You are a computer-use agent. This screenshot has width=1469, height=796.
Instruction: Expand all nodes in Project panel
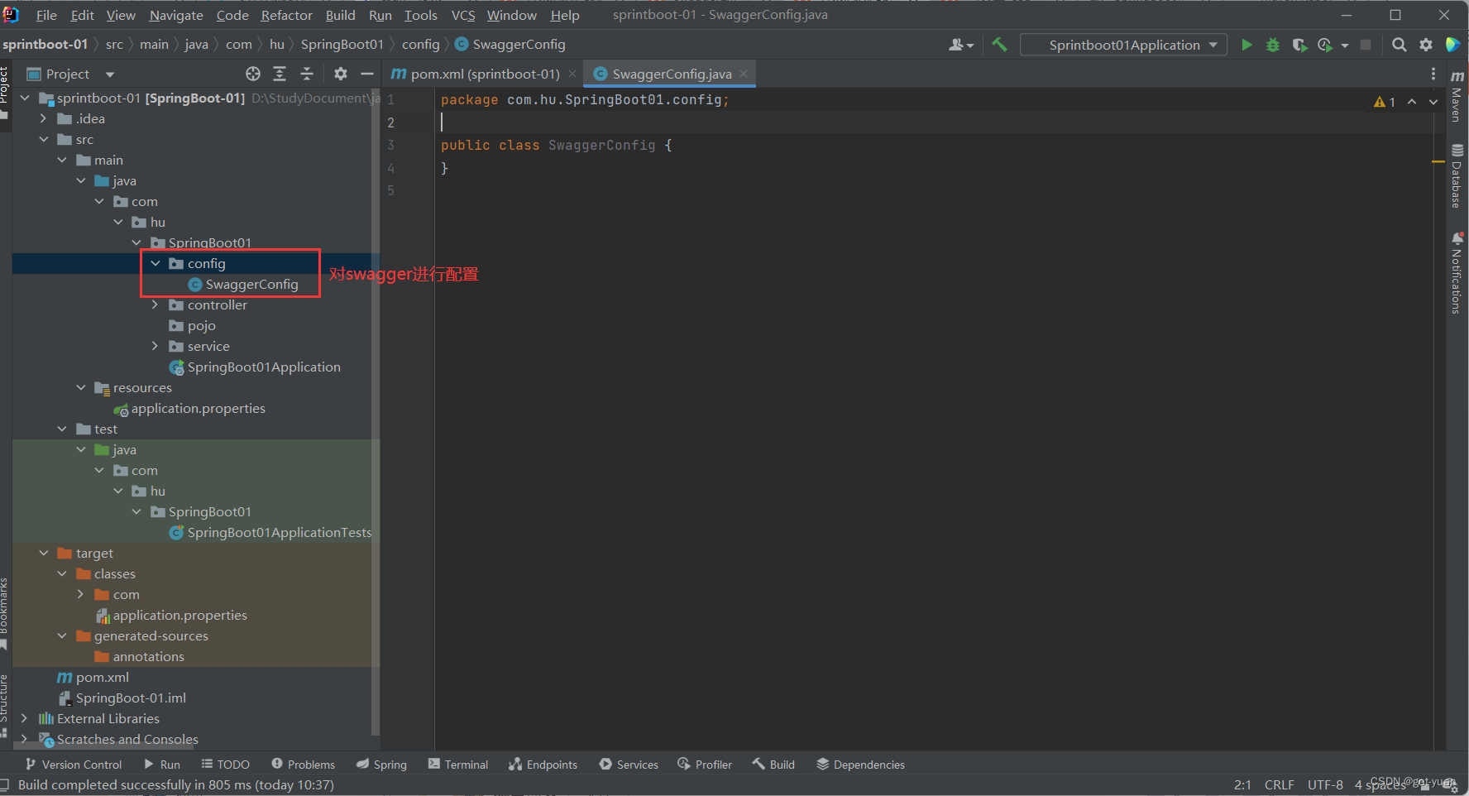(x=280, y=74)
